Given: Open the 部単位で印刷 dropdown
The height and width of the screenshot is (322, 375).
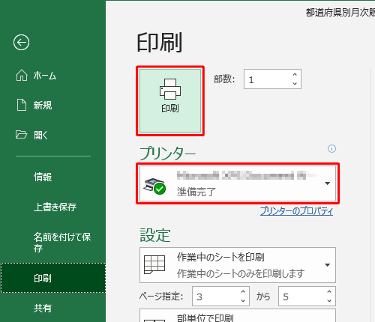Looking at the screenshot, I should tap(238, 315).
